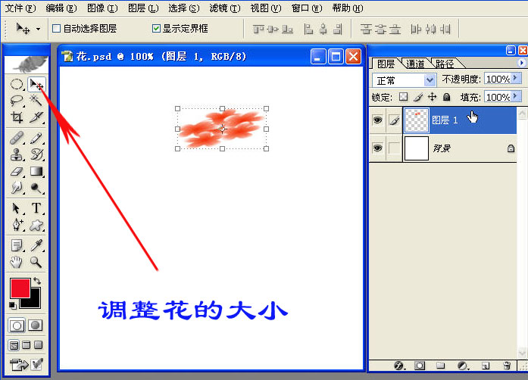Toggle lock all padlock icon

[446, 97]
